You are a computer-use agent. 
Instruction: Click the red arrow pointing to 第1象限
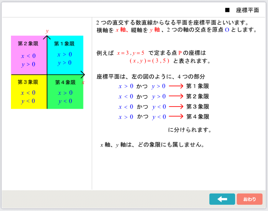point(176,86)
